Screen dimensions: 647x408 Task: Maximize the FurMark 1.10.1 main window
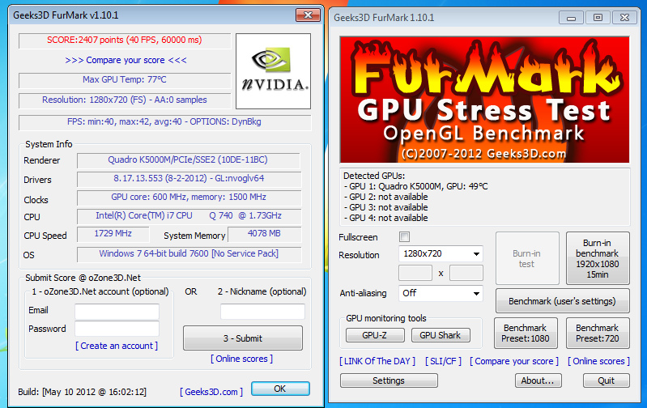point(598,18)
